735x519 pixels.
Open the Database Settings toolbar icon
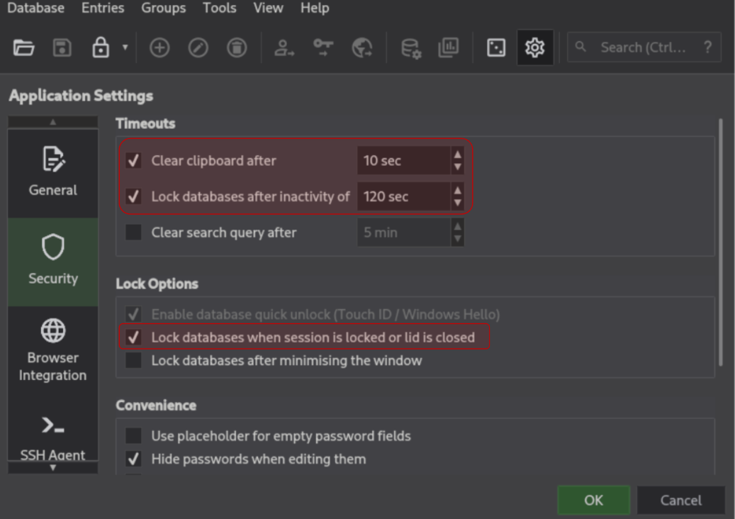click(410, 48)
